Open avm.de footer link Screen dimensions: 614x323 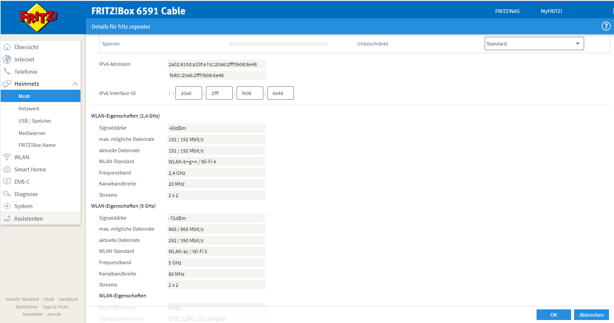pos(54,314)
